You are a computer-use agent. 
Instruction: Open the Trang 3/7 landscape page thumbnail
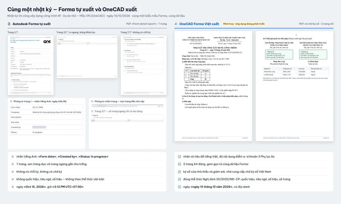point(87,57)
